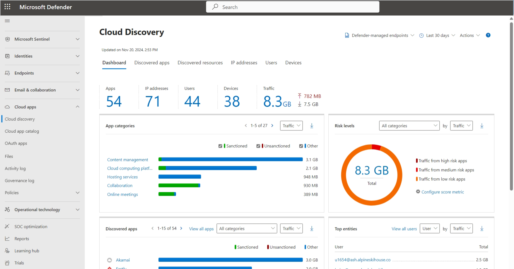This screenshot has height=269, width=514.
Task: Switch to the Discovered apps tab
Action: point(152,63)
